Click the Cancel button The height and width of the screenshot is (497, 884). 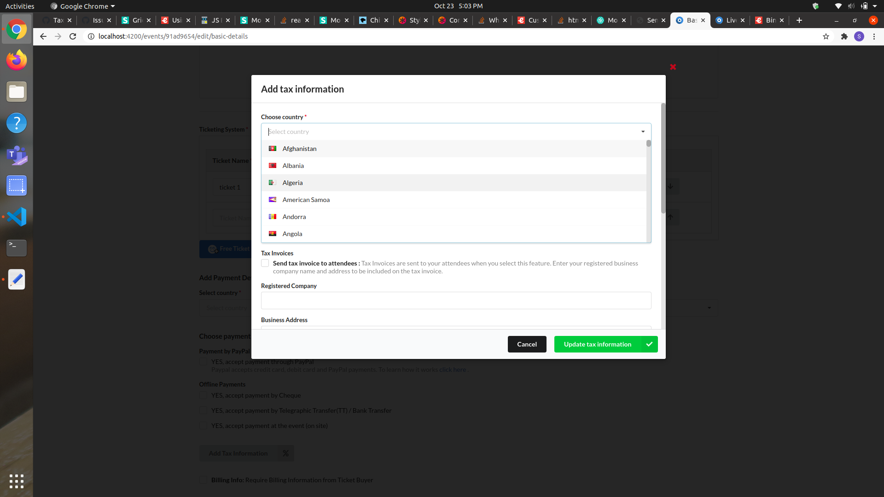[x=527, y=344]
